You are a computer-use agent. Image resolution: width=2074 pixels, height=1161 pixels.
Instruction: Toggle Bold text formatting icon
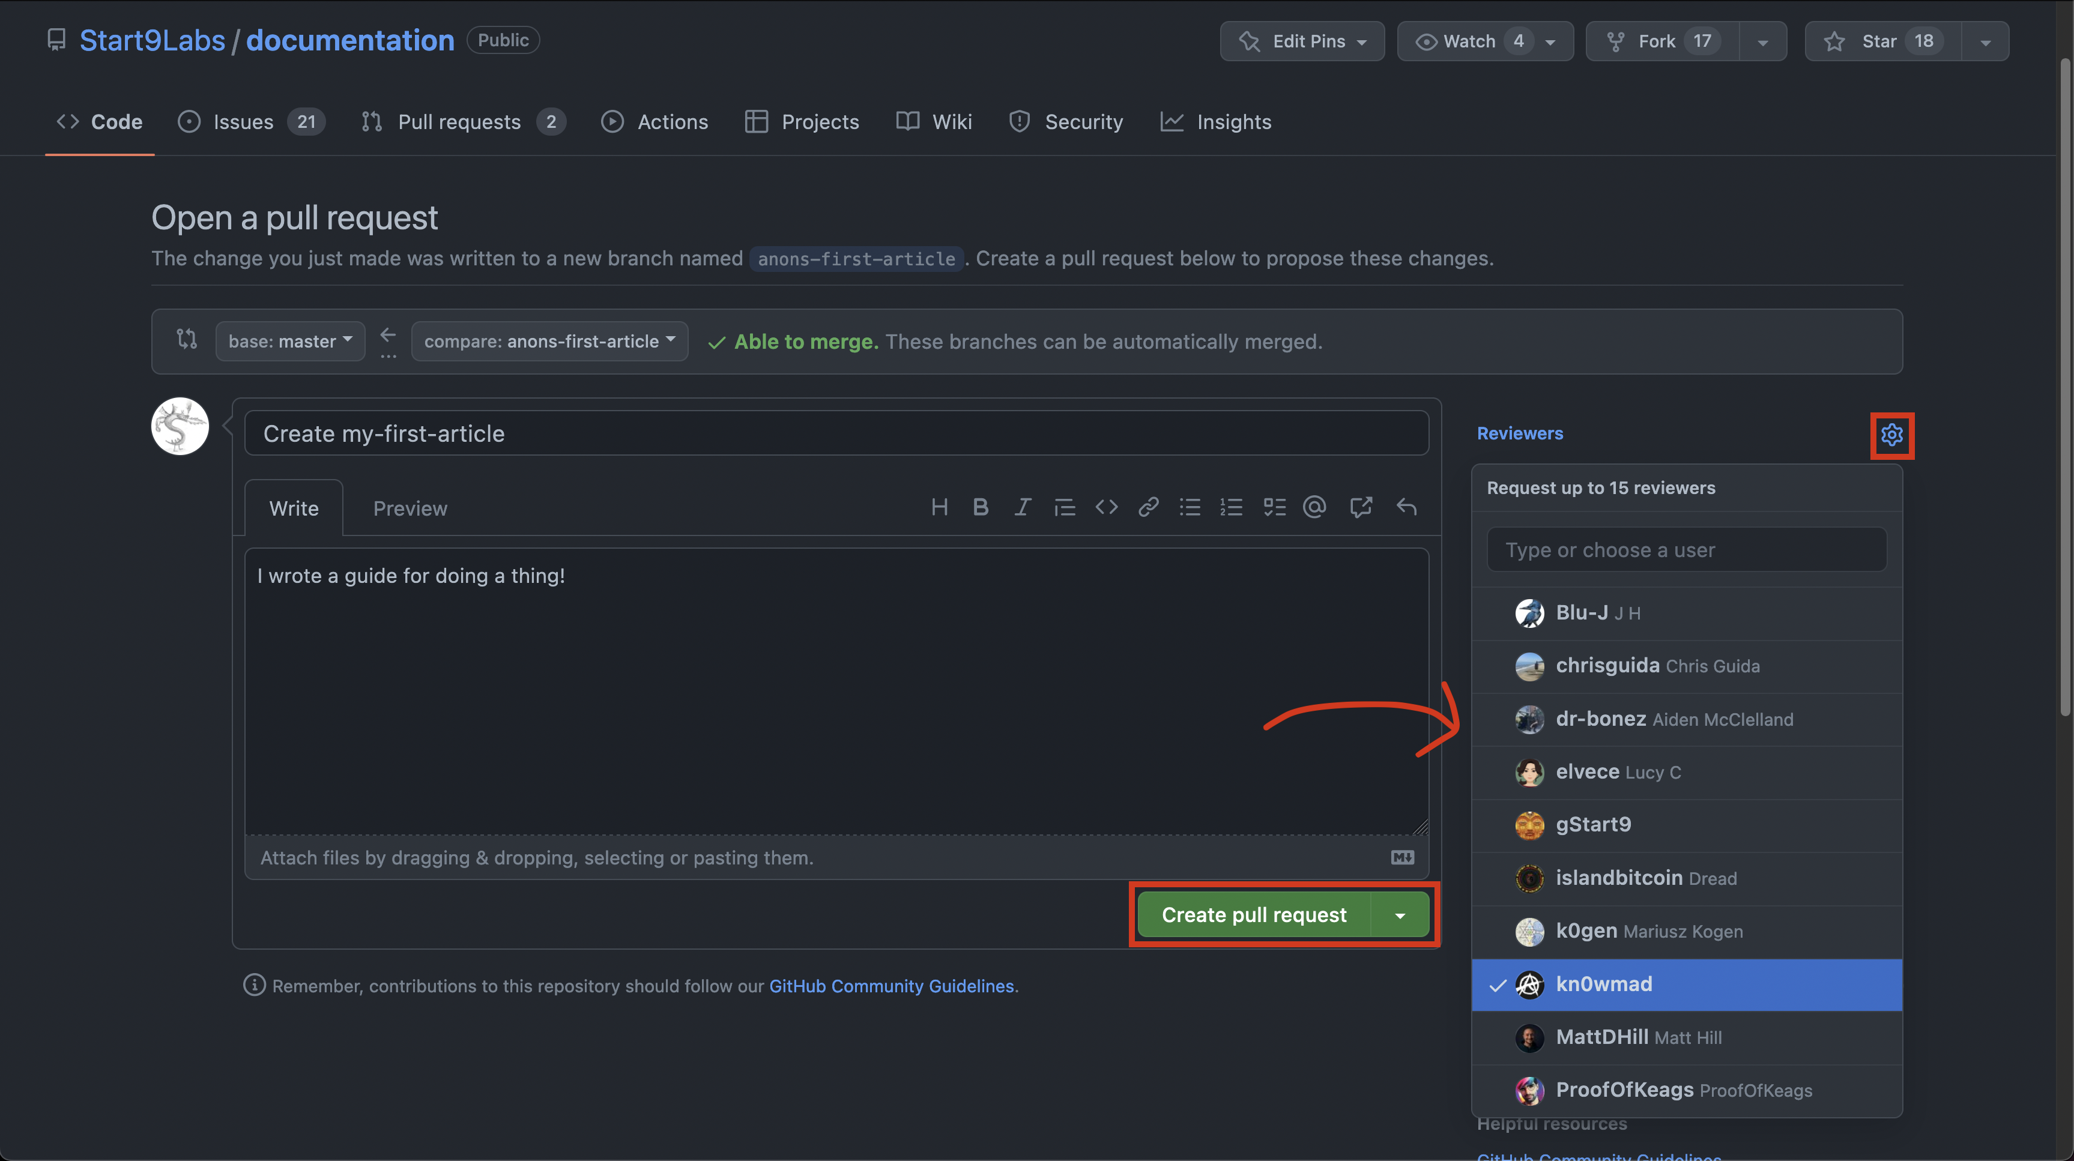(980, 507)
